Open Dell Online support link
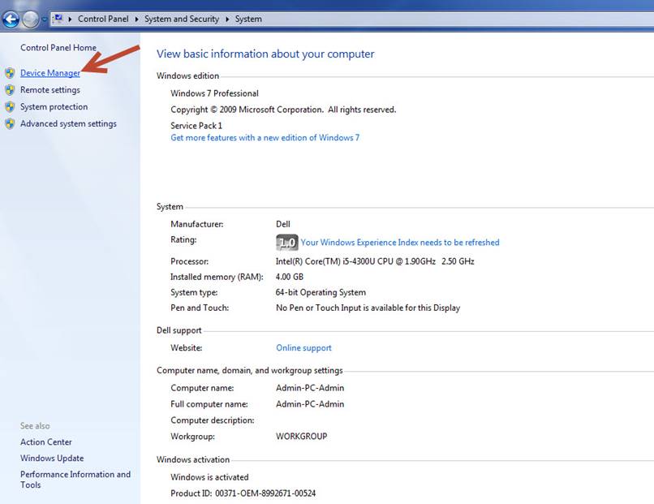654x504 pixels. (303, 348)
